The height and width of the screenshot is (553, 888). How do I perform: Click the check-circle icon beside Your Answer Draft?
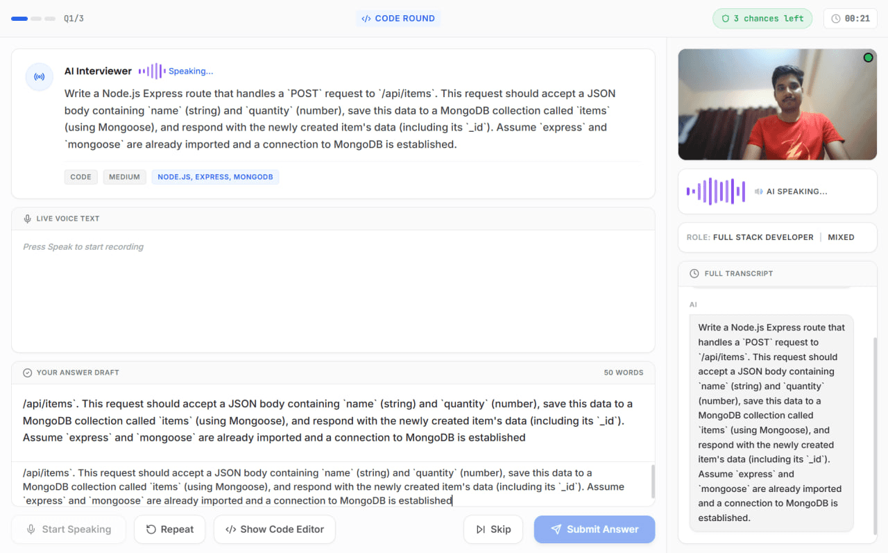(28, 373)
